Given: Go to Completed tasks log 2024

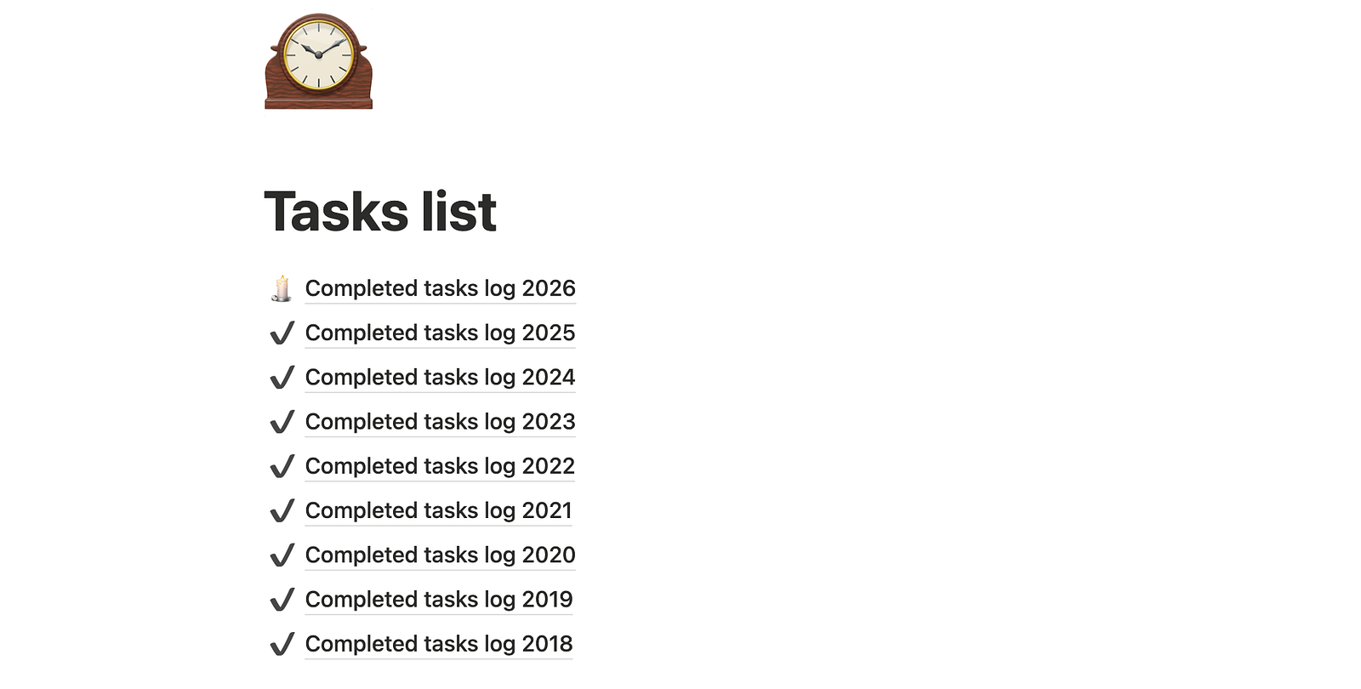Looking at the screenshot, I should coord(440,378).
